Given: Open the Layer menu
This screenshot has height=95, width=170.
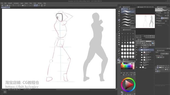Looking at the screenshot, I should coord(22,3).
